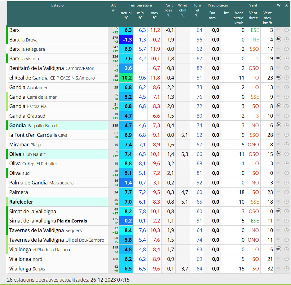Open the clock icon for Barx la Falaguera
Screen dimensions: 291x285
tap(286, 49)
